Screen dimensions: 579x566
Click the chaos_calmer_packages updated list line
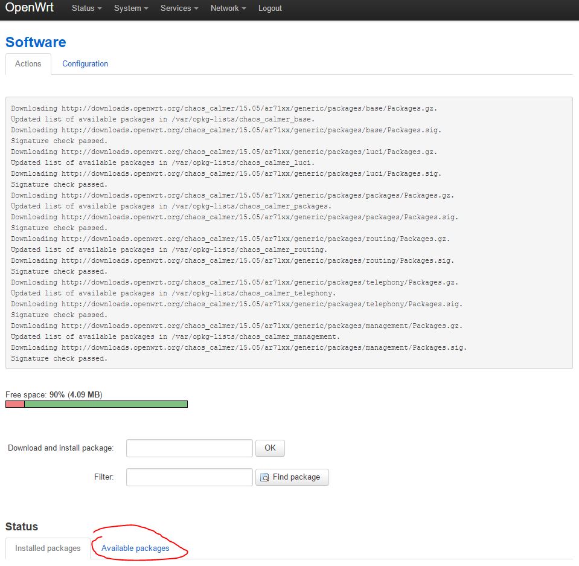coord(171,206)
